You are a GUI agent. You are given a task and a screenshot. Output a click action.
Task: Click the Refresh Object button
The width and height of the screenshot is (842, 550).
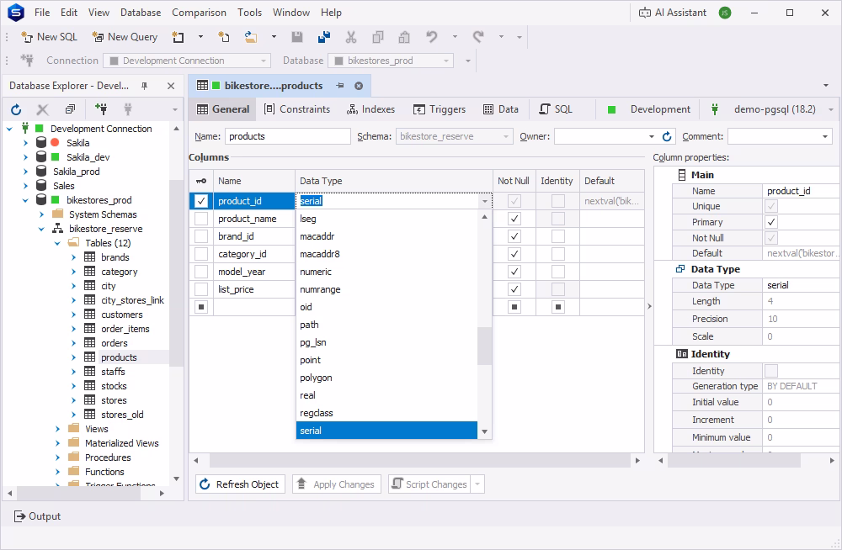pos(240,484)
